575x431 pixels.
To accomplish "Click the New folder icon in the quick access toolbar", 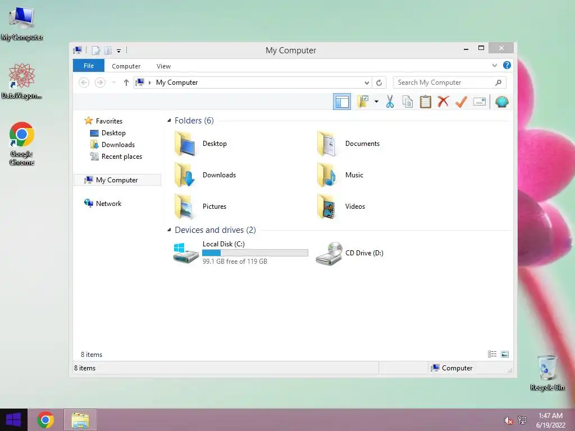I will (108, 51).
